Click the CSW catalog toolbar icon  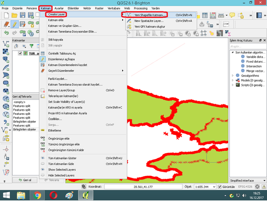click(226, 24)
